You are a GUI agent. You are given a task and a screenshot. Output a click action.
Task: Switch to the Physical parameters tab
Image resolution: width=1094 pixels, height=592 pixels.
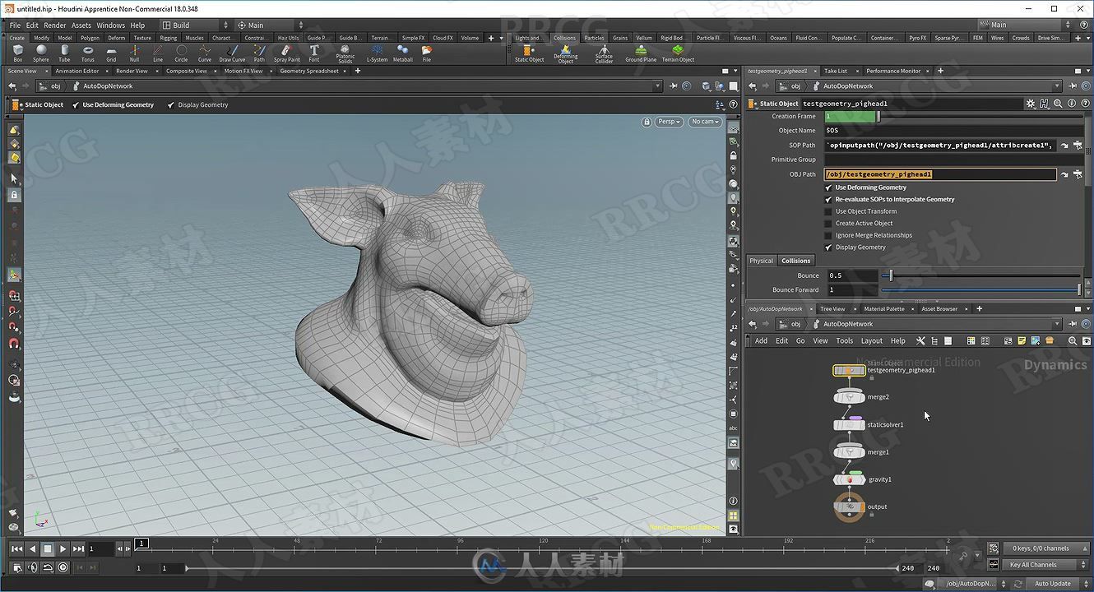click(x=761, y=261)
